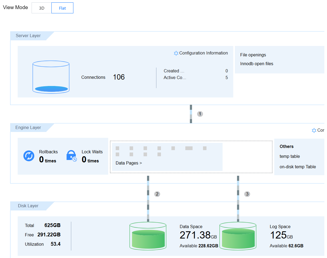Click the Lock Waits padlock icon
The width and height of the screenshot is (327, 258).
[x=72, y=156]
